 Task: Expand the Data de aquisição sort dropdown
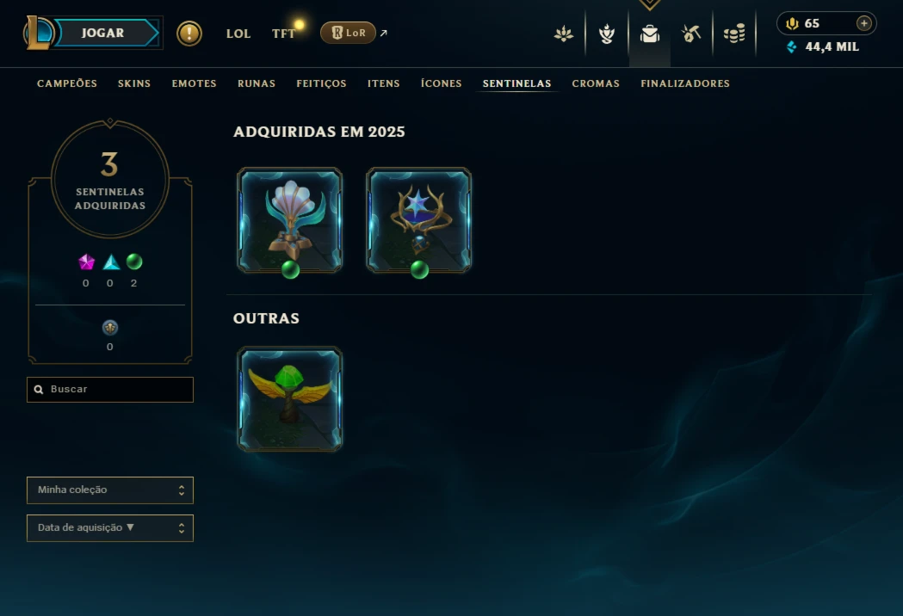[x=110, y=528]
